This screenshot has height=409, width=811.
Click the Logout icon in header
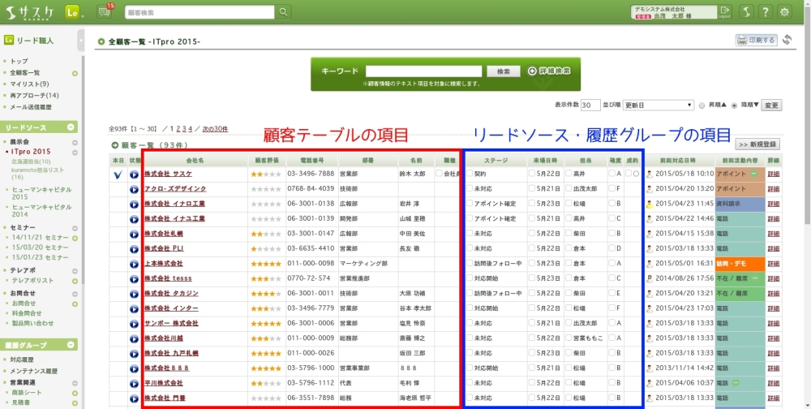click(x=724, y=11)
